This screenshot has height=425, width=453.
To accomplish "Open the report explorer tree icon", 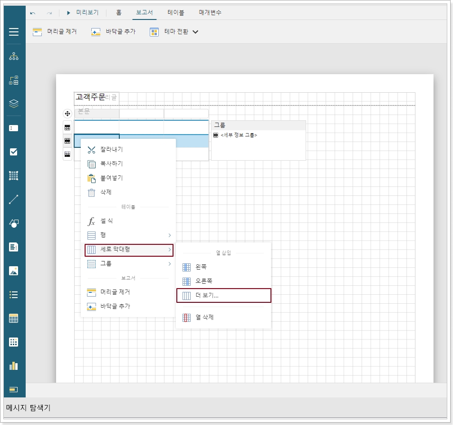I will 14,57.
